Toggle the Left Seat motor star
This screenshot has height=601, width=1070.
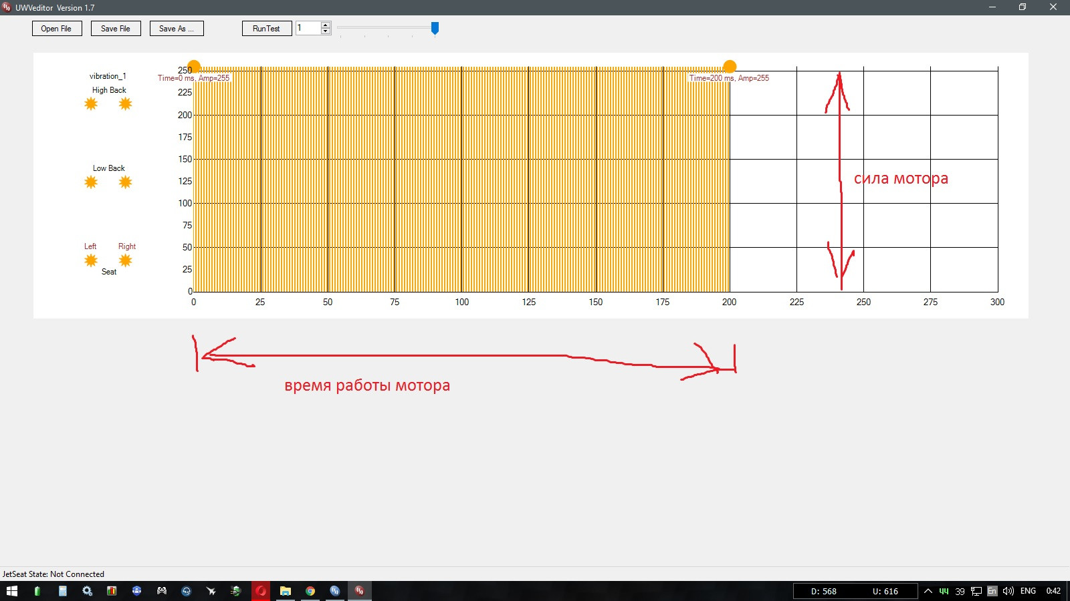coord(91,260)
